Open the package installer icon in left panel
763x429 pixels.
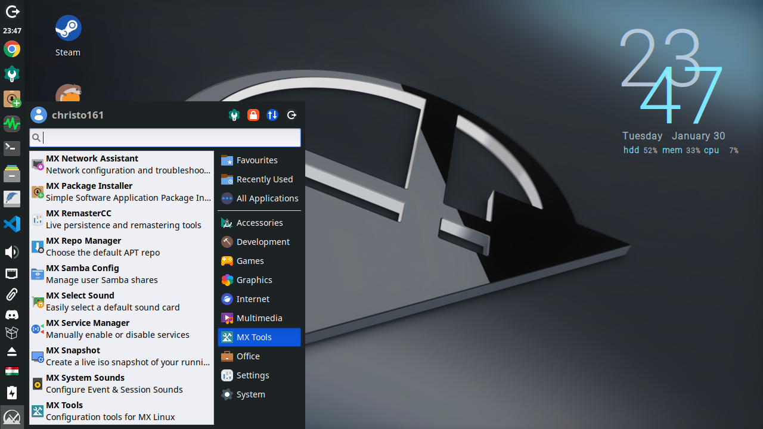tap(12, 99)
